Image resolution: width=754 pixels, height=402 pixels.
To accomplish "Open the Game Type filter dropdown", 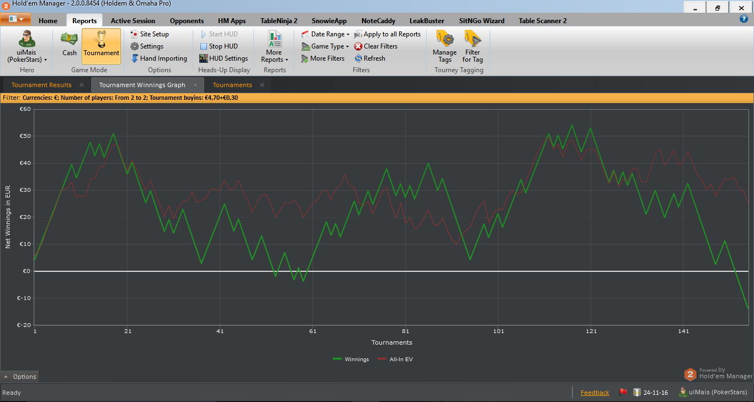I will [325, 46].
